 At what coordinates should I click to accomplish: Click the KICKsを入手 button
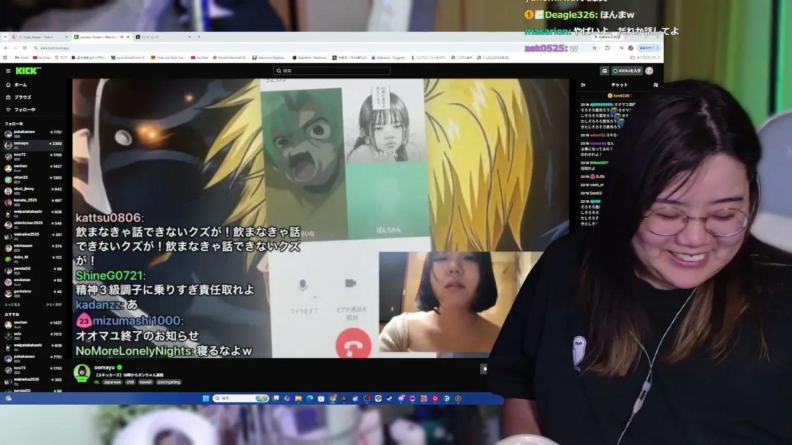pos(627,71)
